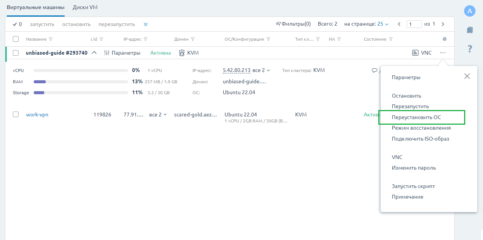The height and width of the screenshot is (240, 483).
Task: Click the Name column filter icon
Action: pyautogui.click(x=51, y=39)
